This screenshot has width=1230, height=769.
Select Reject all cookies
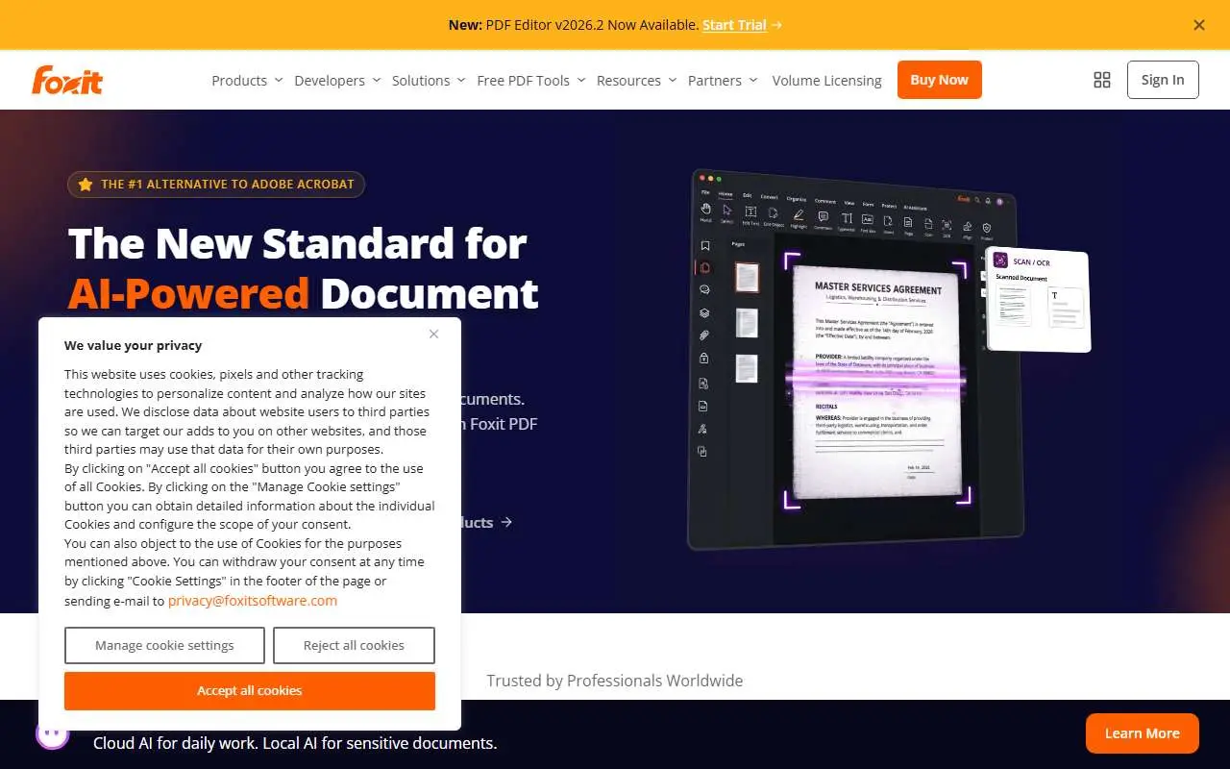pos(354,645)
